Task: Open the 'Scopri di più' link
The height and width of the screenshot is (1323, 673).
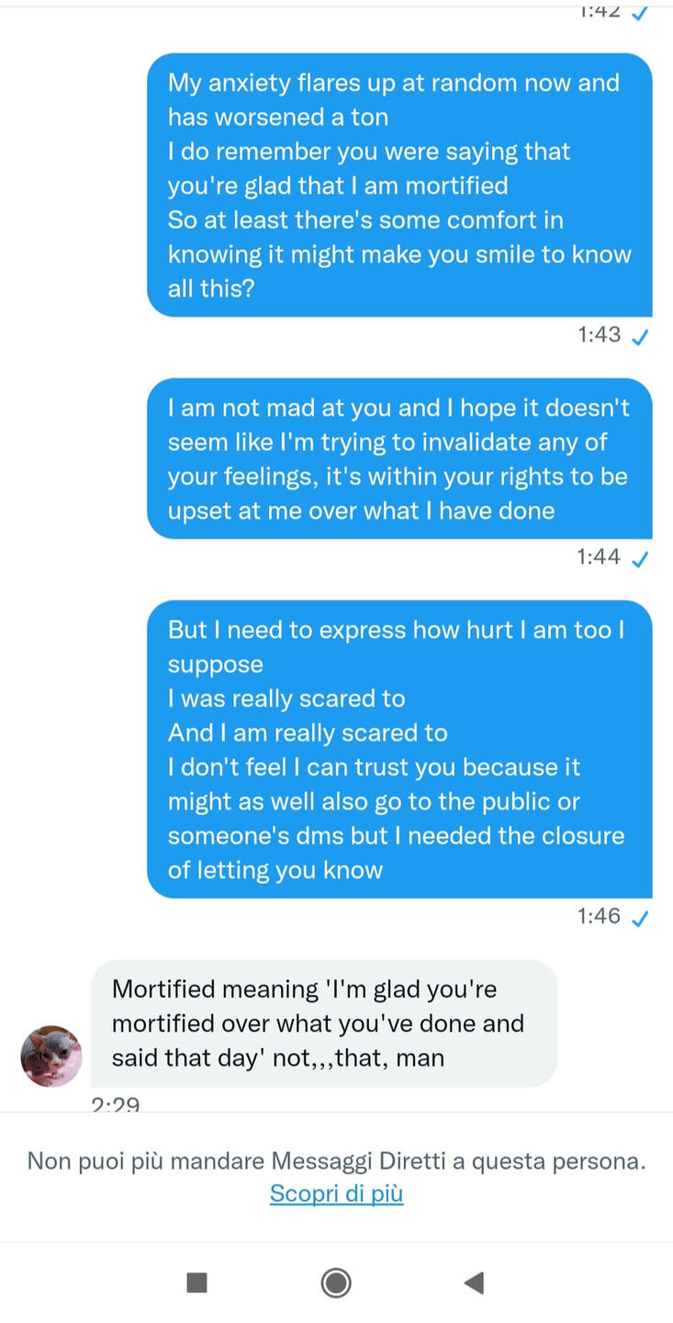Action: click(336, 1193)
